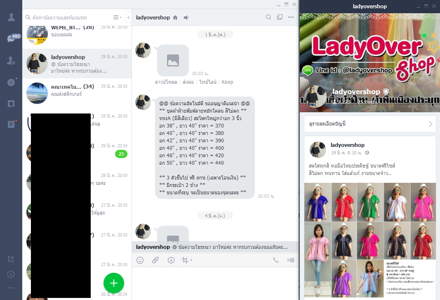Click the post text starting สดใสทุกสี

tap(352, 169)
